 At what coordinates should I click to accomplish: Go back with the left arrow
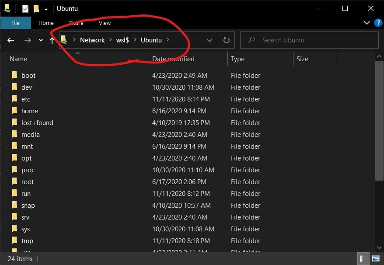pyautogui.click(x=10, y=40)
